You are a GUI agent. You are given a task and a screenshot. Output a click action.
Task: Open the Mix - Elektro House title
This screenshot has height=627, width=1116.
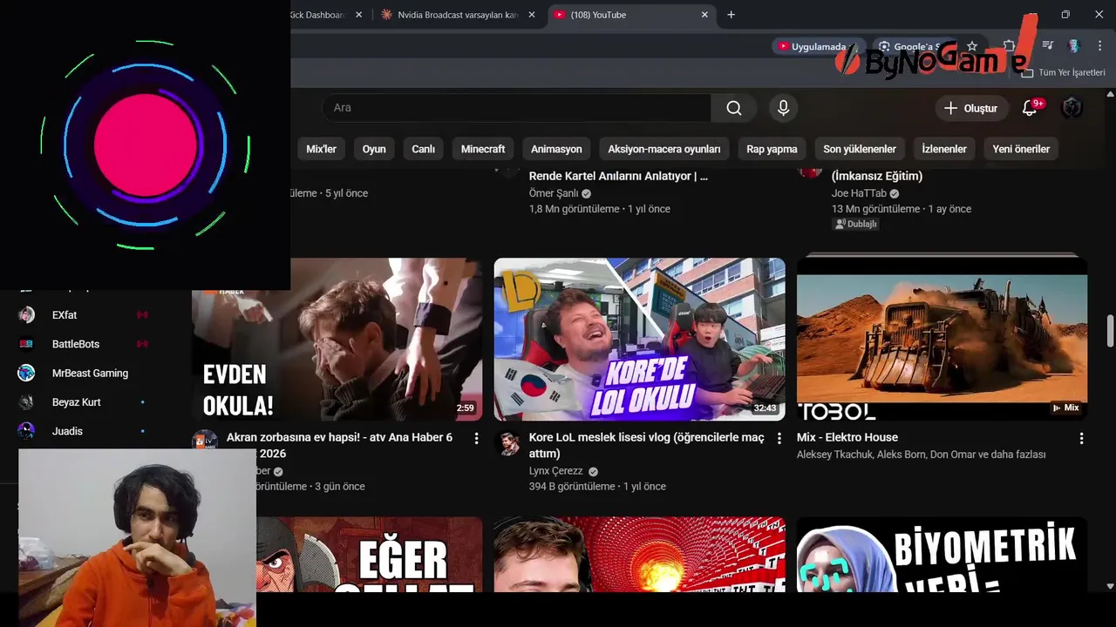pyautogui.click(x=847, y=437)
